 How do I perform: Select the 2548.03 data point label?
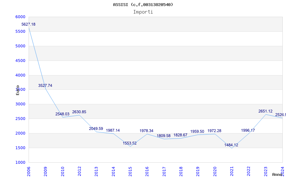[62, 114]
